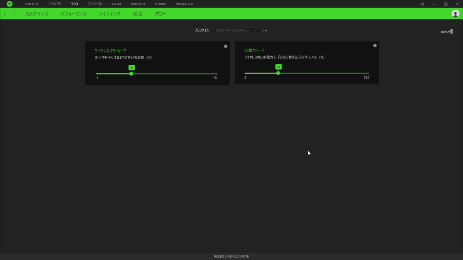Open the STUDIO tab
463x260 pixels.
coord(161,4)
